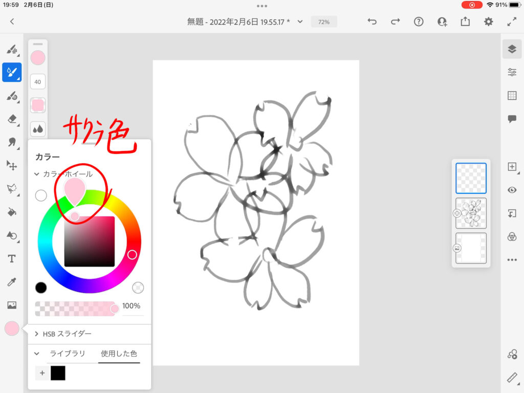Select the flower sketch layer thumbnail

471,213
